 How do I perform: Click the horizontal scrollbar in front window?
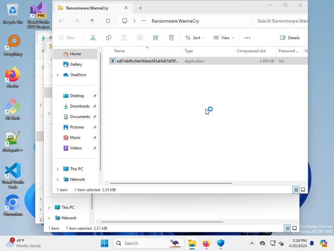(x=170, y=183)
